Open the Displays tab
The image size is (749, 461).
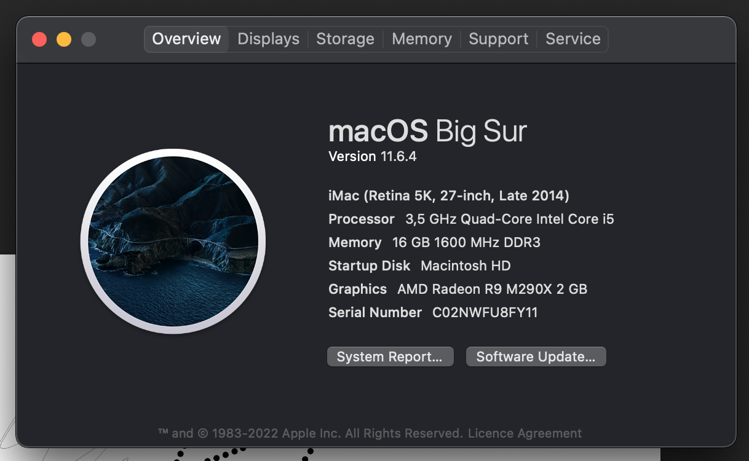pos(268,39)
